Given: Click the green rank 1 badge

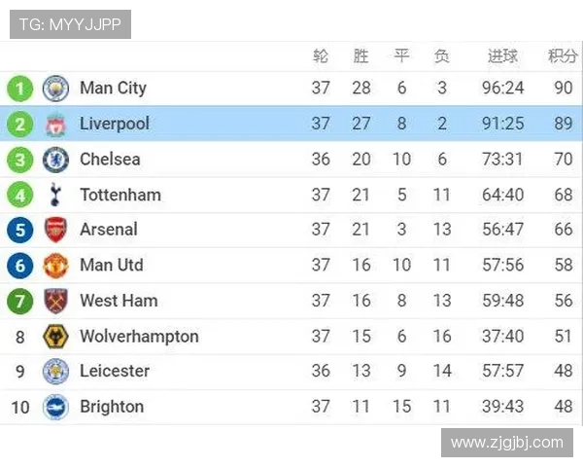Looking at the screenshot, I should tap(19, 89).
